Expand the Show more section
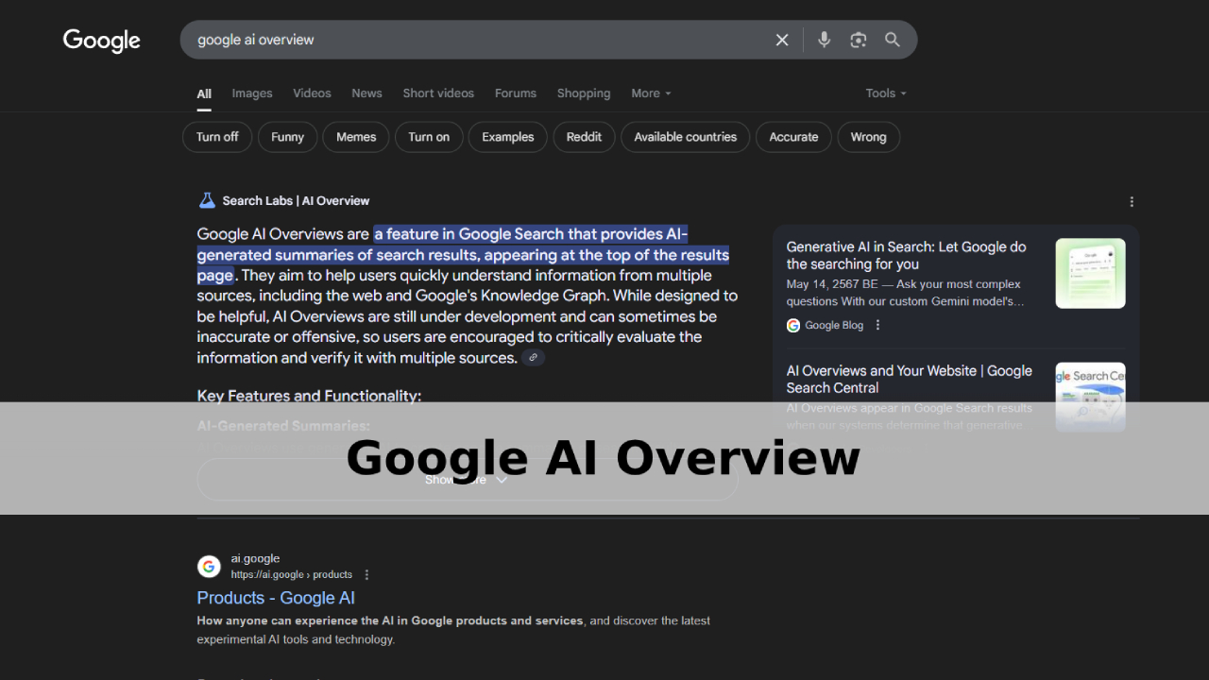 [467, 479]
